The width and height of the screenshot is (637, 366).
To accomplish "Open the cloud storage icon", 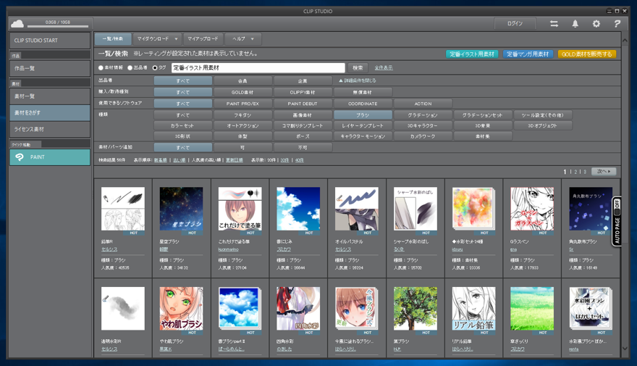I will (17, 24).
